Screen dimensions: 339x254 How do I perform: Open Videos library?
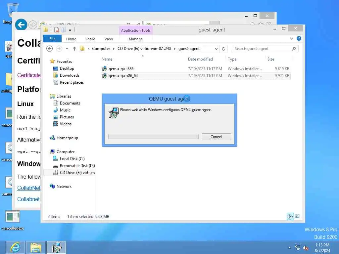tap(66, 124)
